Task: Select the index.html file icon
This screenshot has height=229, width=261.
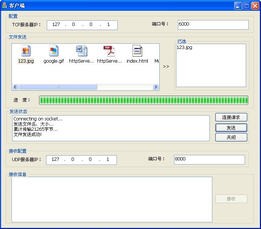Action: (137, 51)
